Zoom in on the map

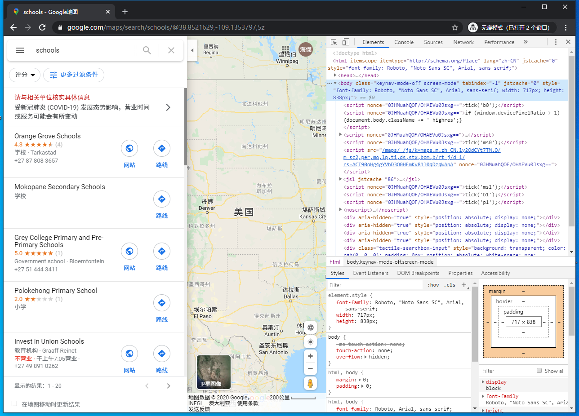click(310, 356)
